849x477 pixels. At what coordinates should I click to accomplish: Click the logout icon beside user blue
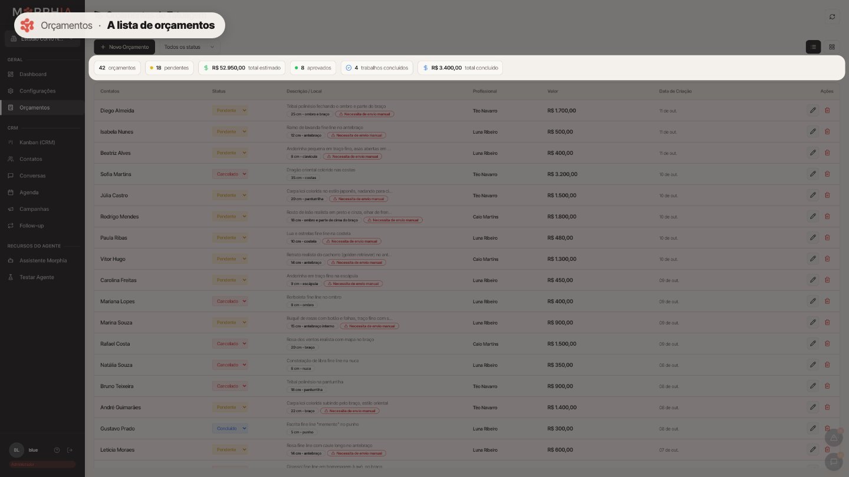click(x=70, y=450)
